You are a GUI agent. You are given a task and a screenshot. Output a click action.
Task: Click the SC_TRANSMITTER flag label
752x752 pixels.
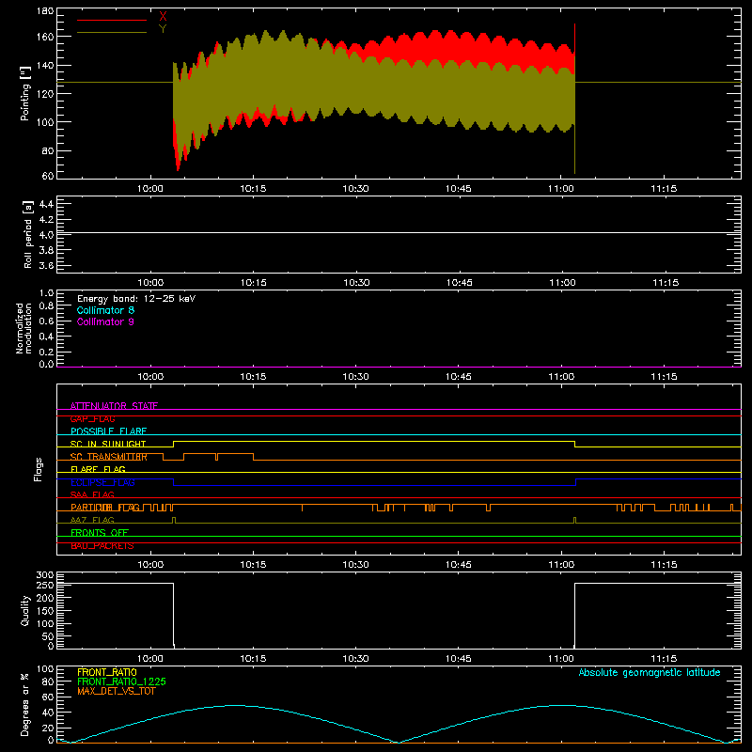click(109, 457)
